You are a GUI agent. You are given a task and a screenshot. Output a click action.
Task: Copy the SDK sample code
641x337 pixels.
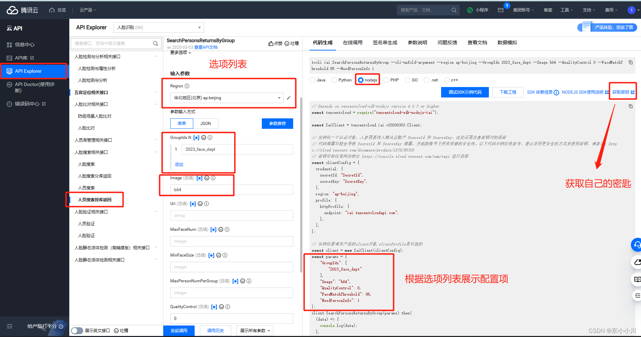pyautogui.click(x=631, y=106)
